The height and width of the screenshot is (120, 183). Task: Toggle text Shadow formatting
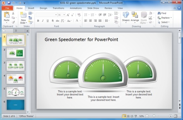point(53,21)
